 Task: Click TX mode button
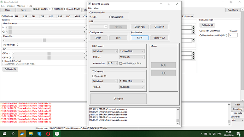163,73
